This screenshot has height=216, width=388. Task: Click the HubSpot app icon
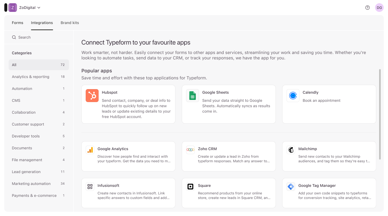pyautogui.click(x=92, y=96)
